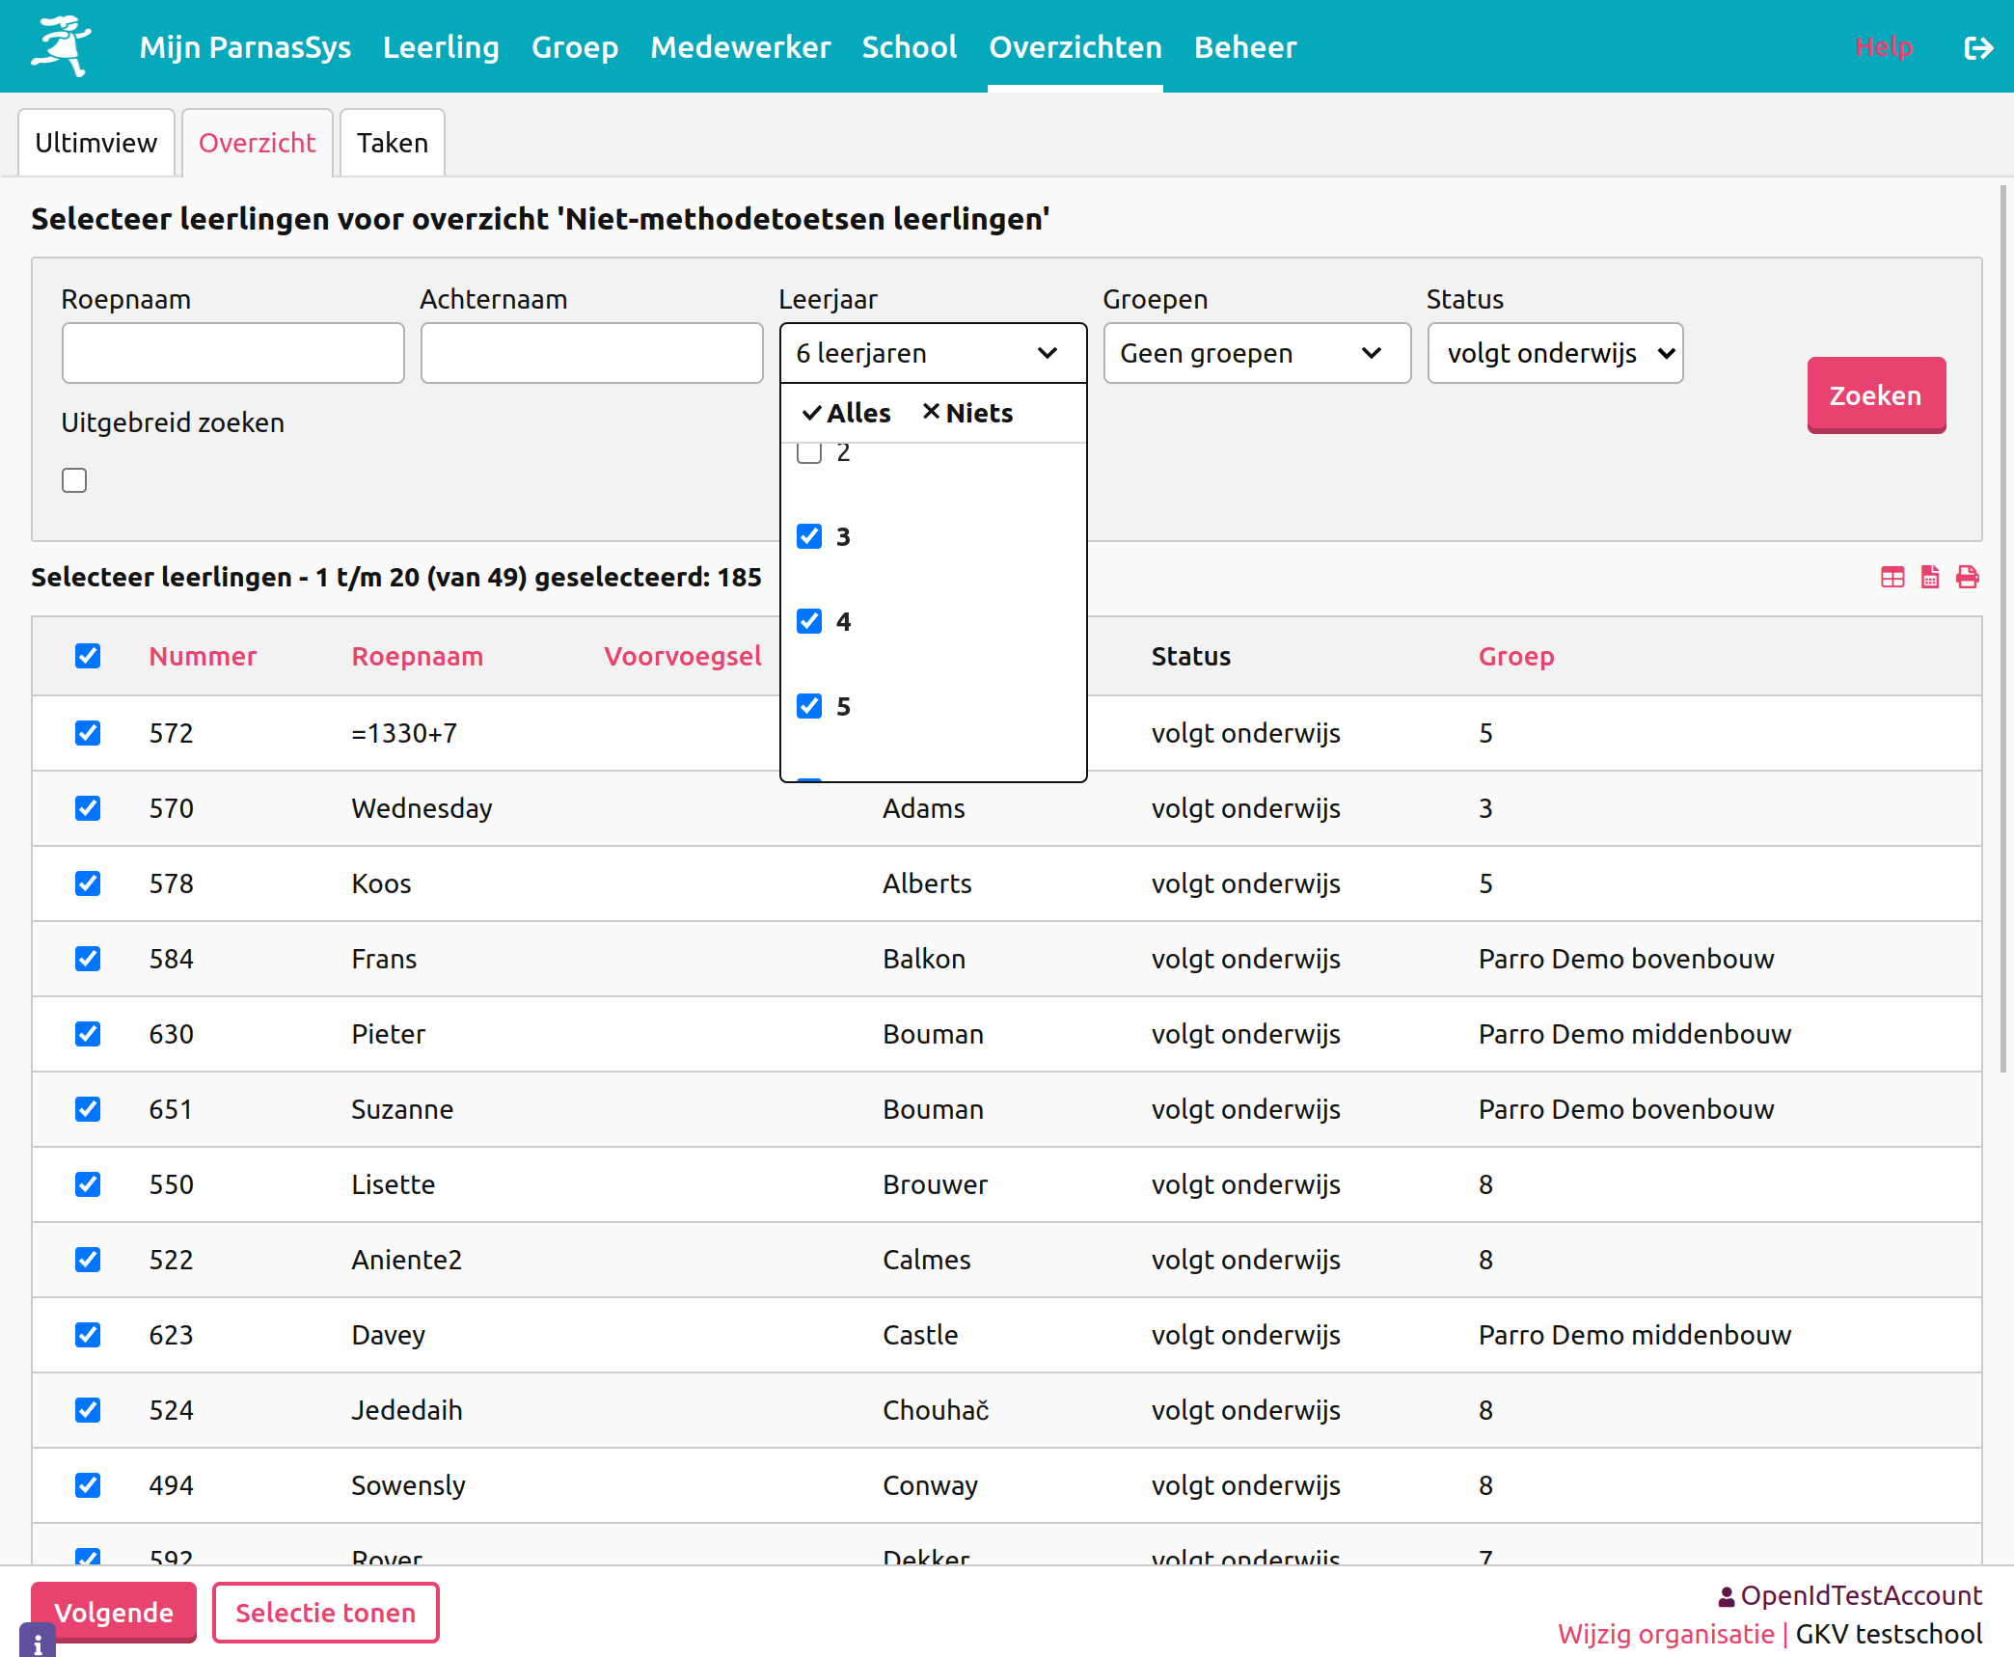Open the Groepen dropdown showing 'Geen groepen'

point(1256,353)
